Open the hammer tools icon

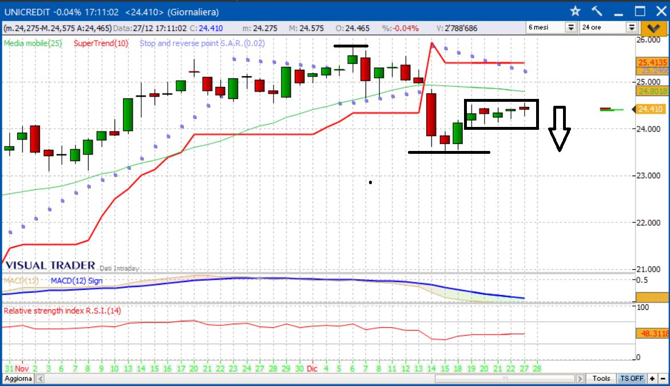pyautogui.click(x=597, y=11)
